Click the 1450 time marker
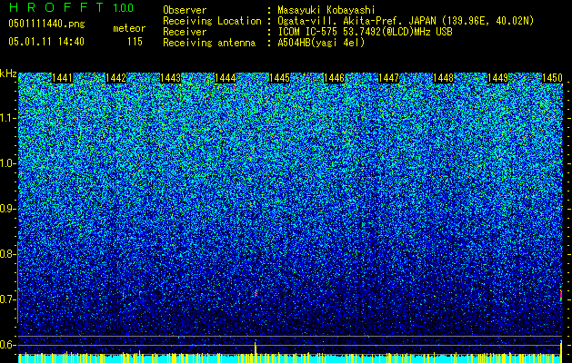572x363 pixels. (x=552, y=78)
